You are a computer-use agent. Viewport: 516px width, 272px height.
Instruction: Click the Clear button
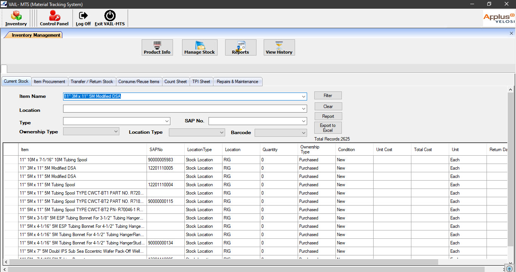328,107
